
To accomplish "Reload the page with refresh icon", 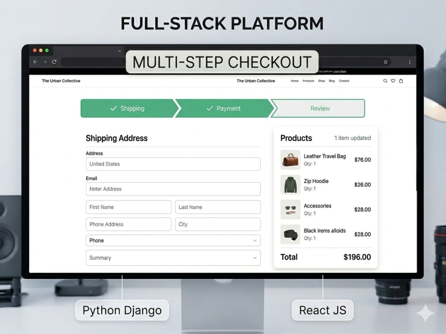I will coord(54,61).
